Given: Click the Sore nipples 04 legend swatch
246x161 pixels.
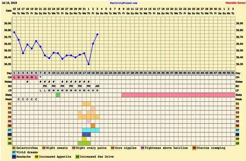Looking at the screenshot, I should (113, 148).
